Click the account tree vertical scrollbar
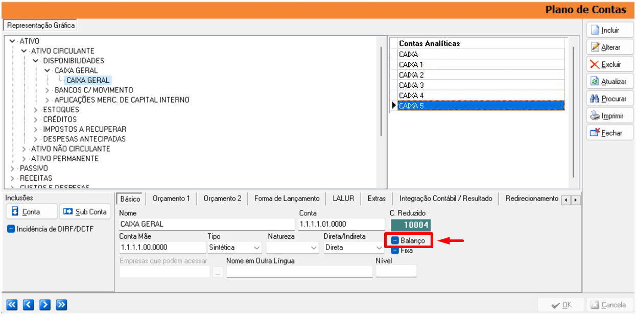The image size is (636, 317). click(382, 92)
